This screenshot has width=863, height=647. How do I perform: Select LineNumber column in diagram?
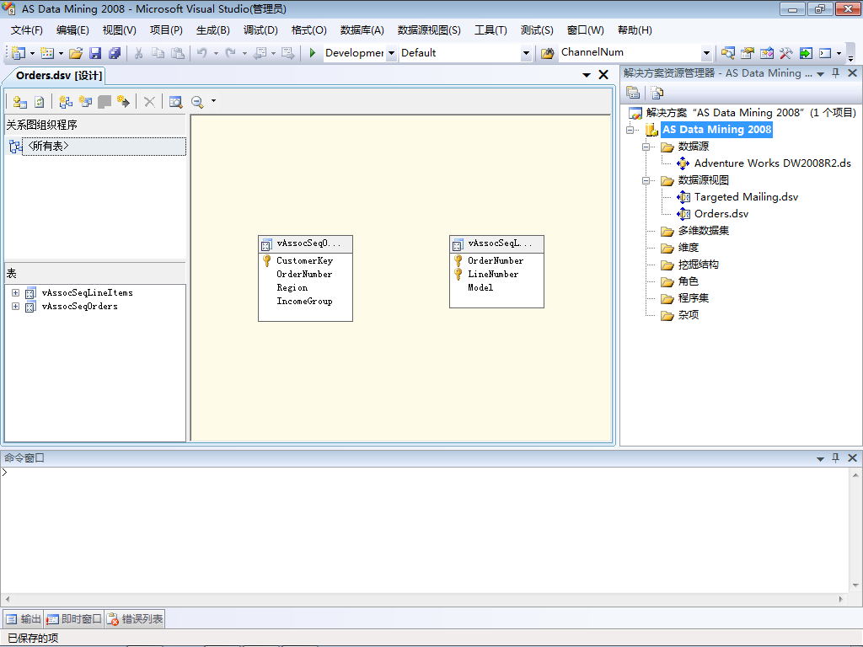(493, 274)
